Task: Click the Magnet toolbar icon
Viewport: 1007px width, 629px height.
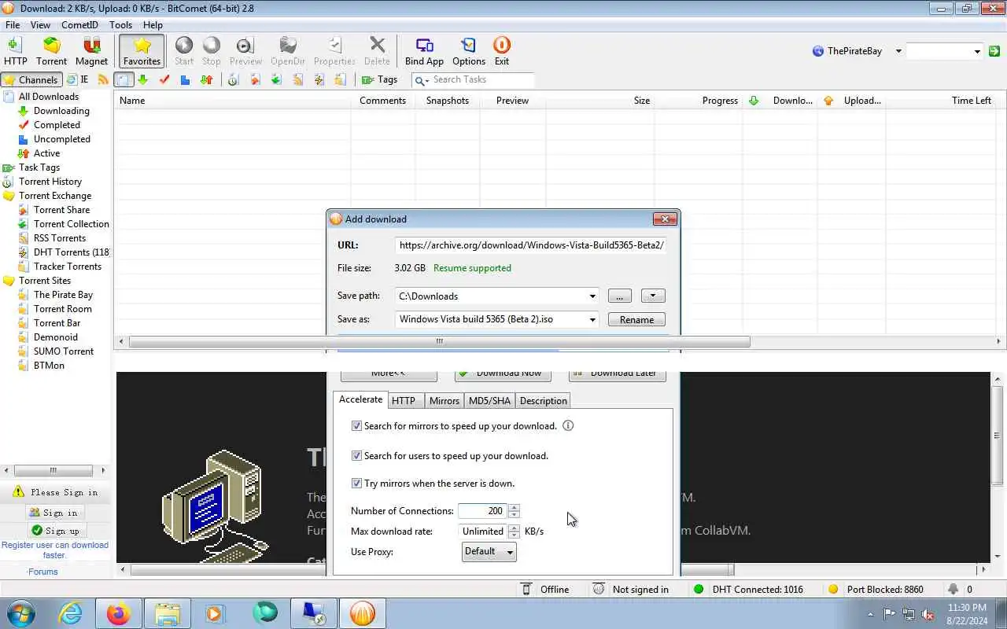Action: 91,51
